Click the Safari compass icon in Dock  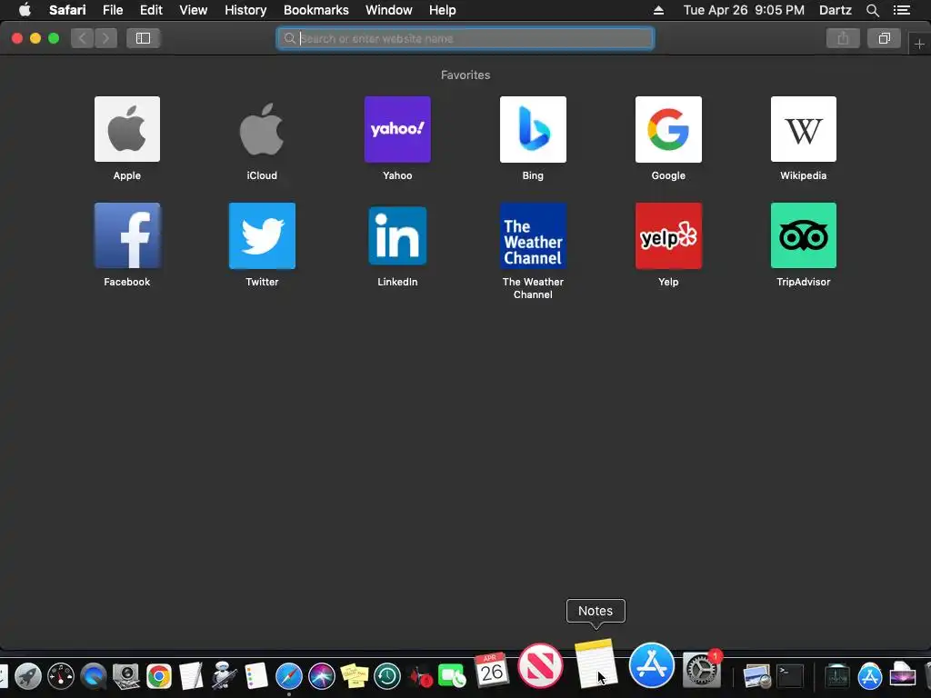pyautogui.click(x=289, y=675)
